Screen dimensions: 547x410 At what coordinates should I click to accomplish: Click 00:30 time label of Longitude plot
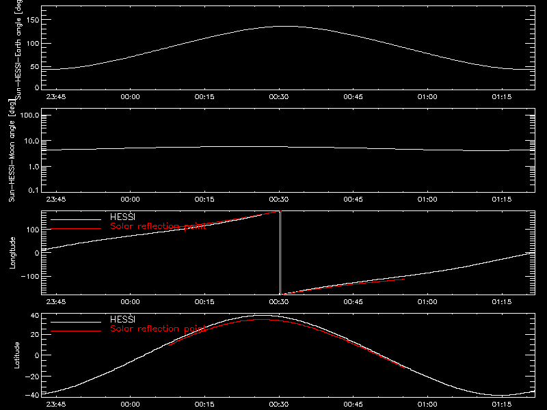click(279, 301)
